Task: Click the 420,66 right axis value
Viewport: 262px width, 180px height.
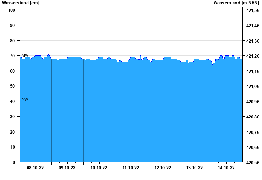Action: click(253, 147)
